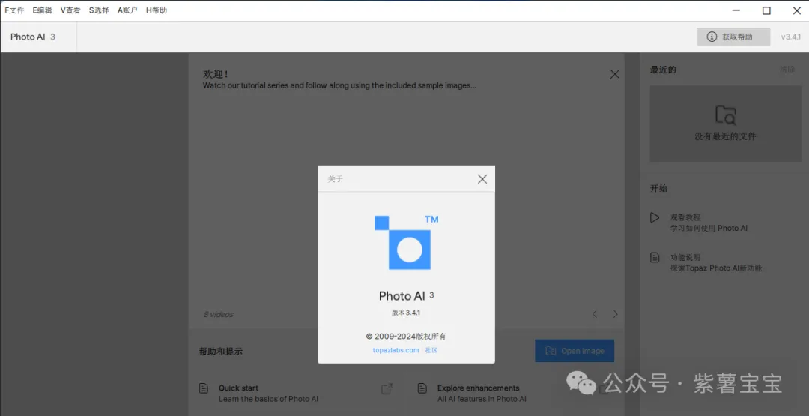The image size is (809, 416).
Task: Click the 获取帮助 button
Action: pyautogui.click(x=733, y=37)
